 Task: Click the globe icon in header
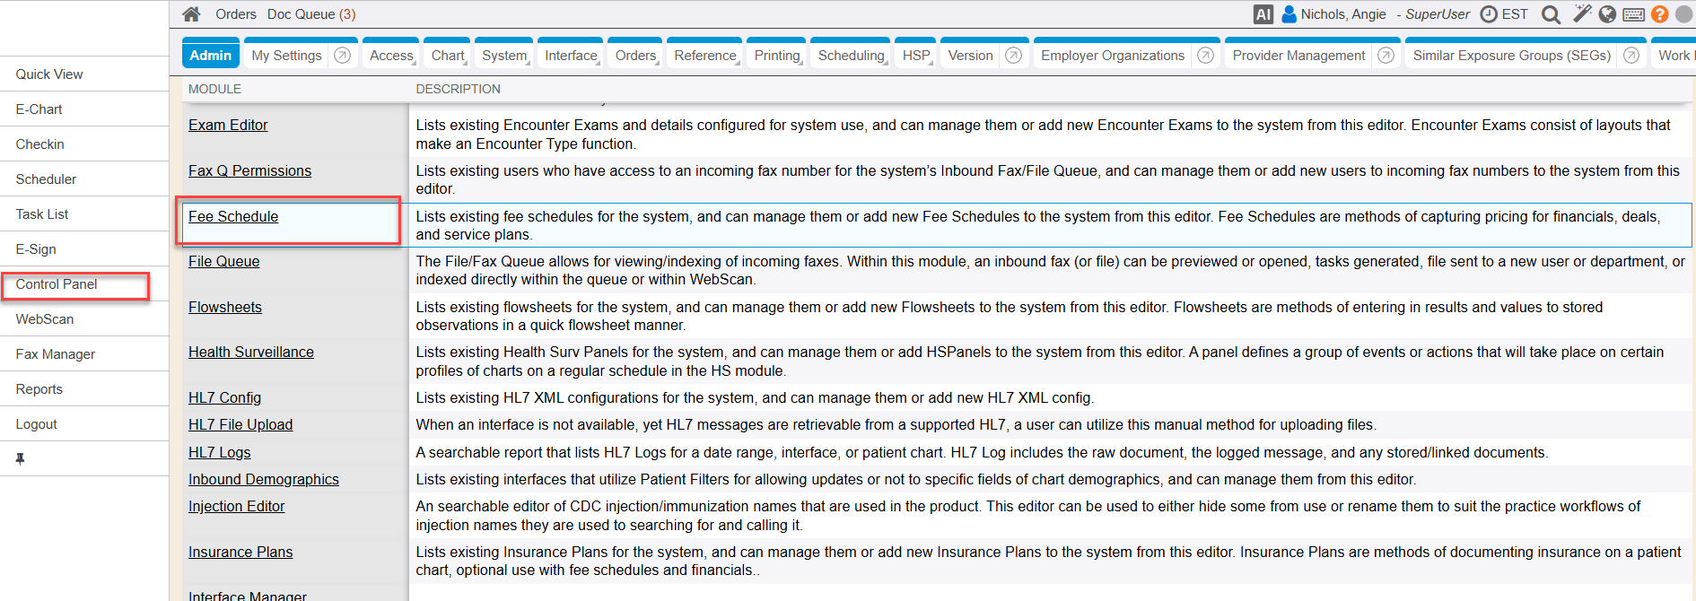click(1607, 14)
